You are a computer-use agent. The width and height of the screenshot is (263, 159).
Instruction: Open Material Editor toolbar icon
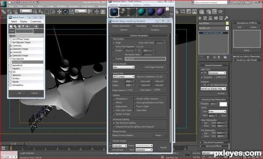[x=202, y=11]
